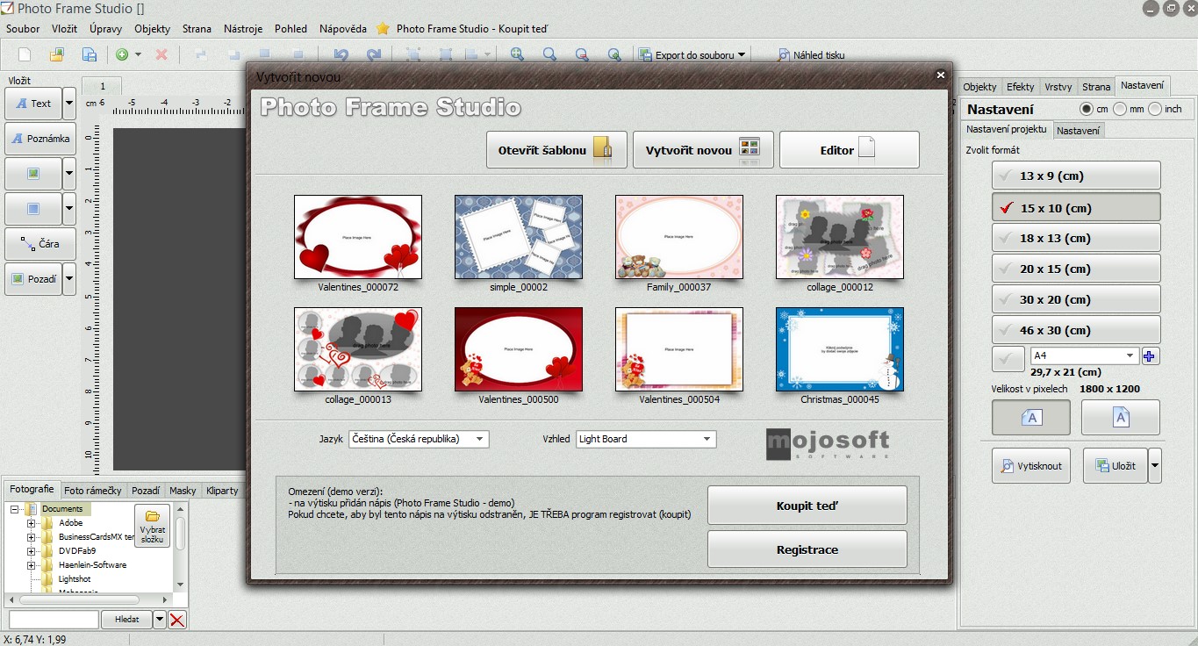
Task: Open the dropdown arrow beside Text button
Action: (69, 104)
